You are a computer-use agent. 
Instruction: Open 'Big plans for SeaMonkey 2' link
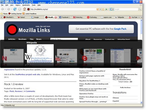pos(90,81)
